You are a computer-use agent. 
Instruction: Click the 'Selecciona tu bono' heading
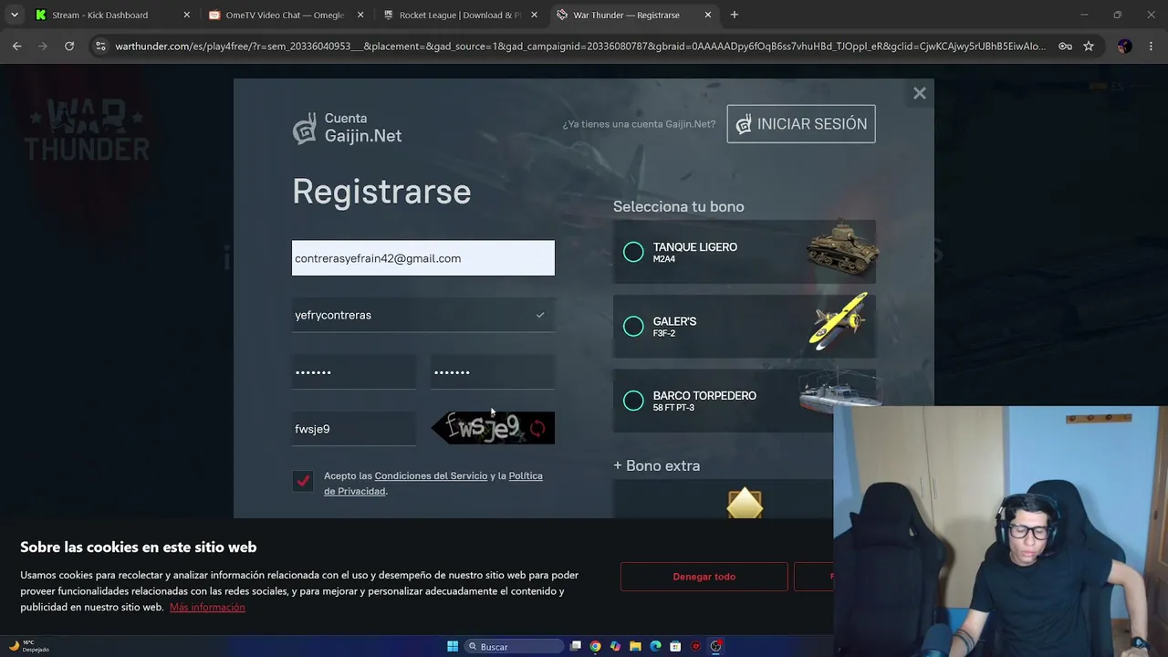(x=679, y=207)
